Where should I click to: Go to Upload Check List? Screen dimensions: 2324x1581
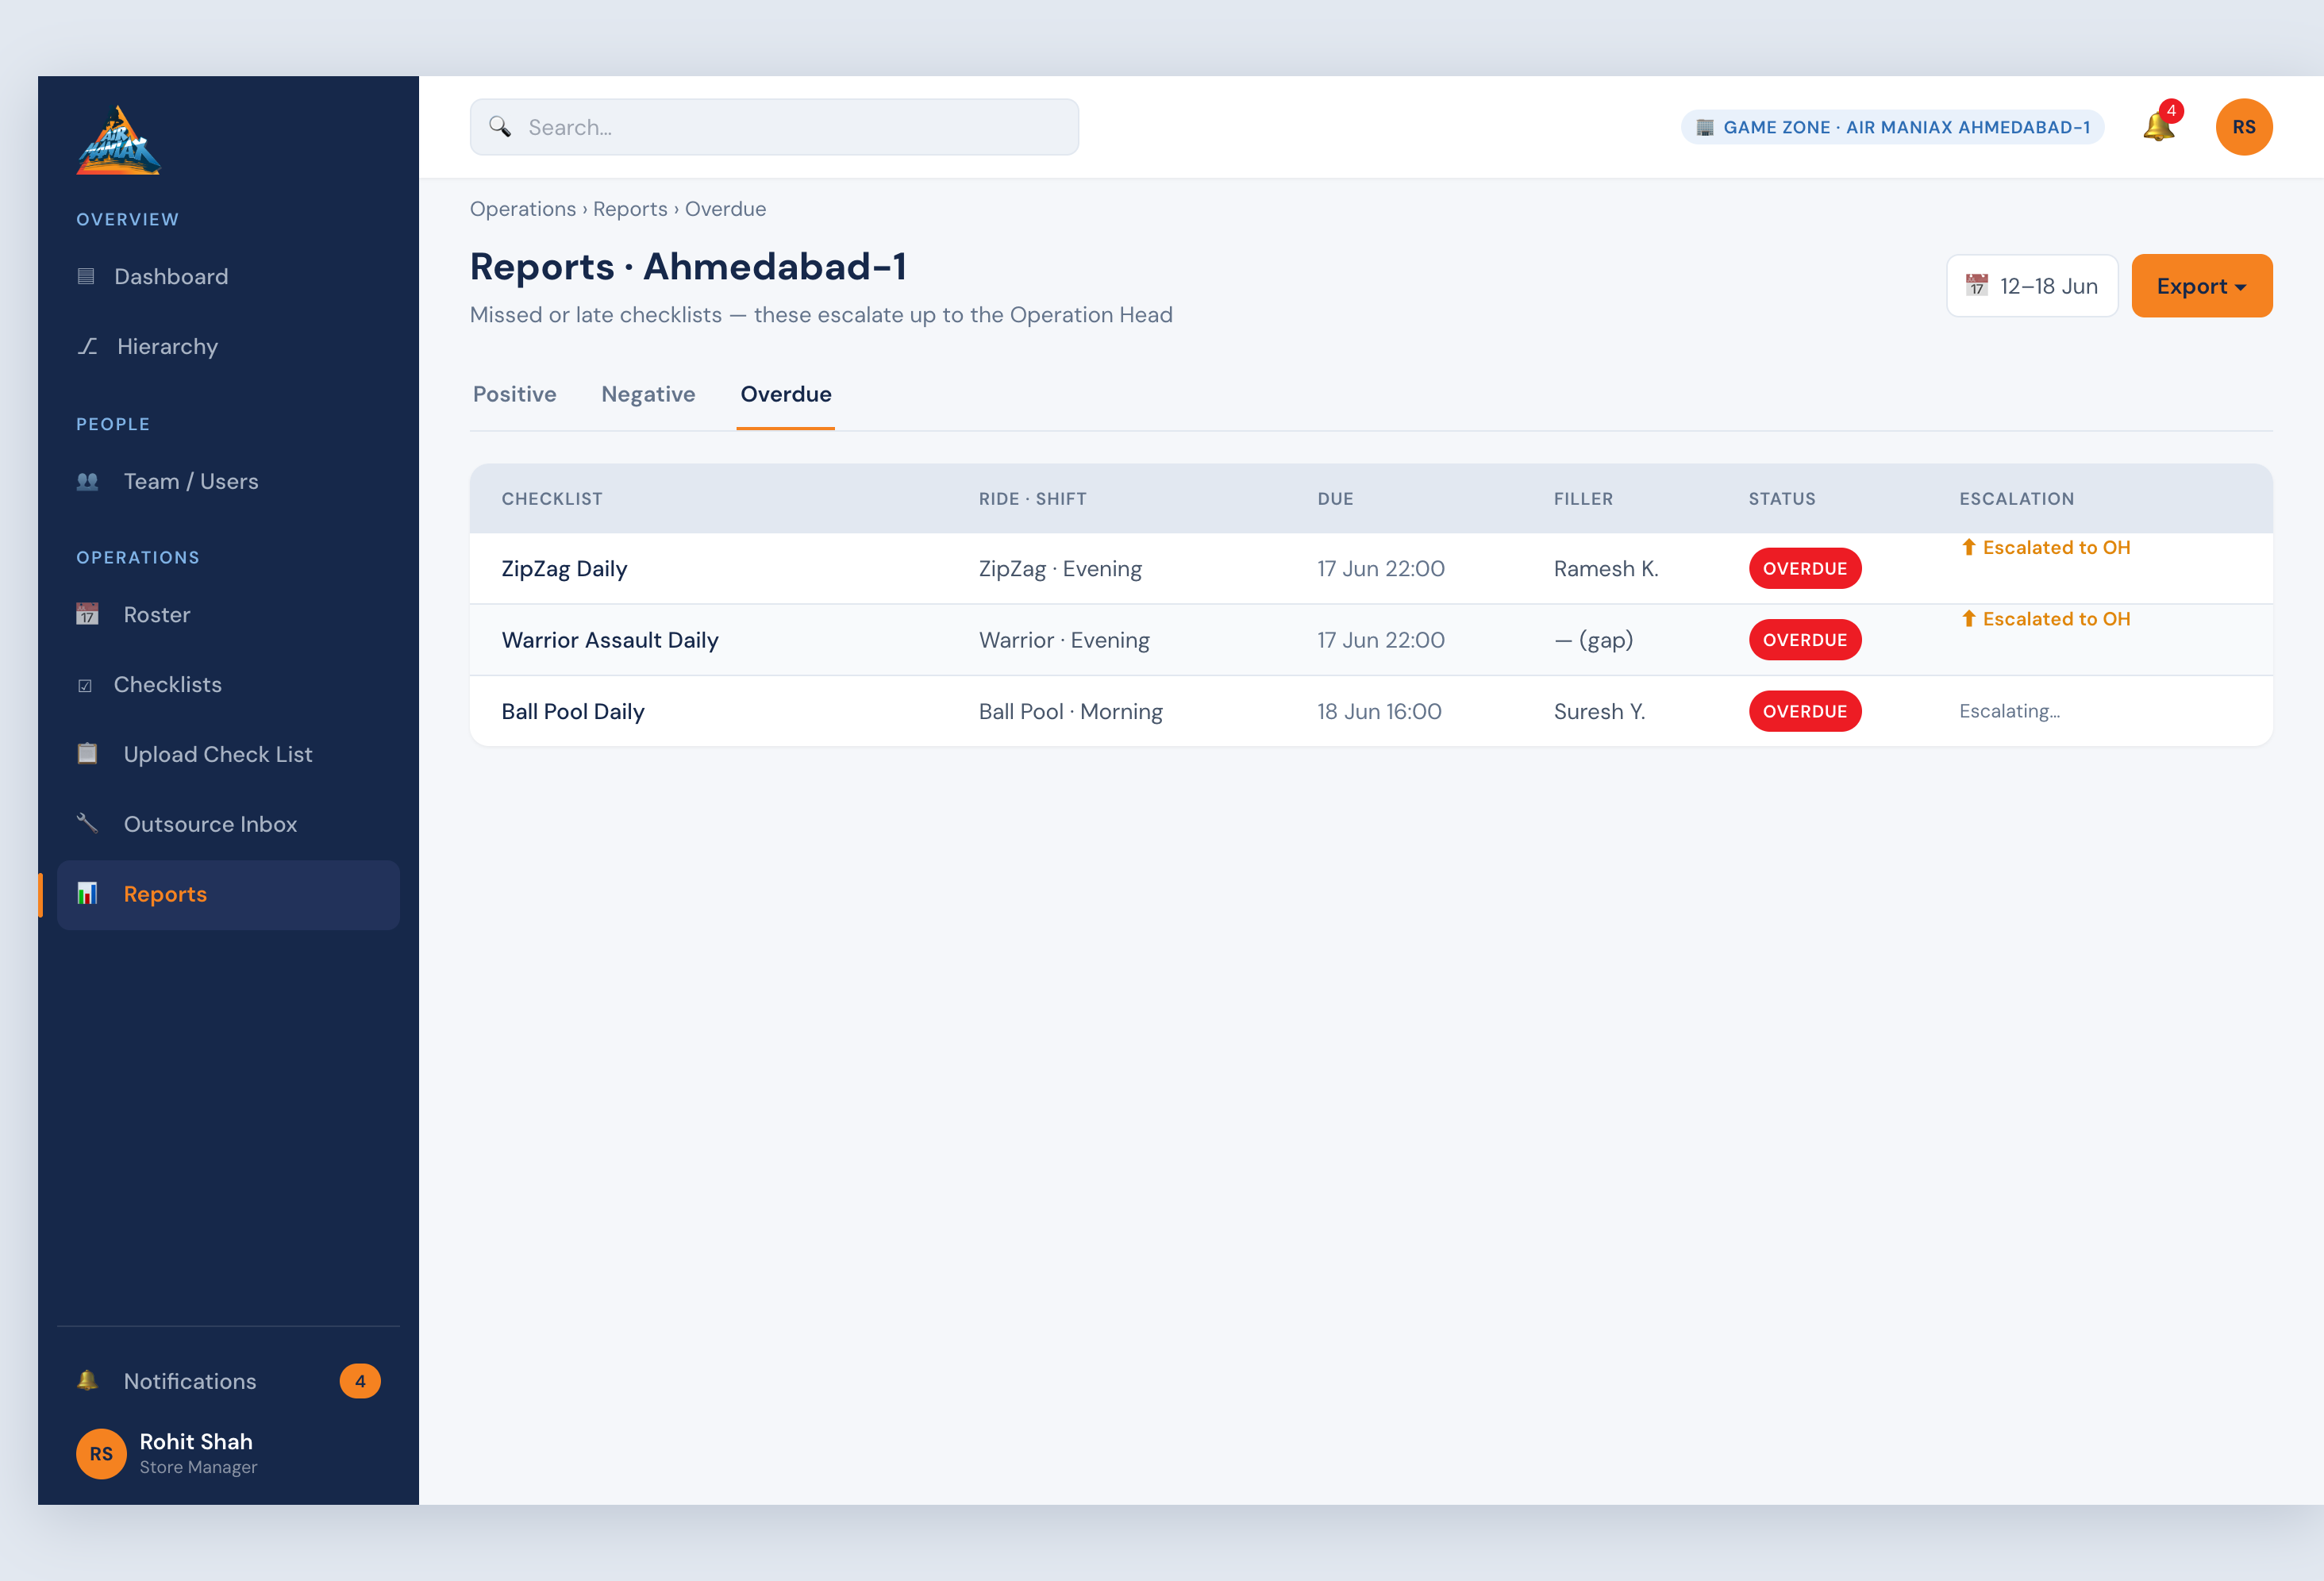228,754
